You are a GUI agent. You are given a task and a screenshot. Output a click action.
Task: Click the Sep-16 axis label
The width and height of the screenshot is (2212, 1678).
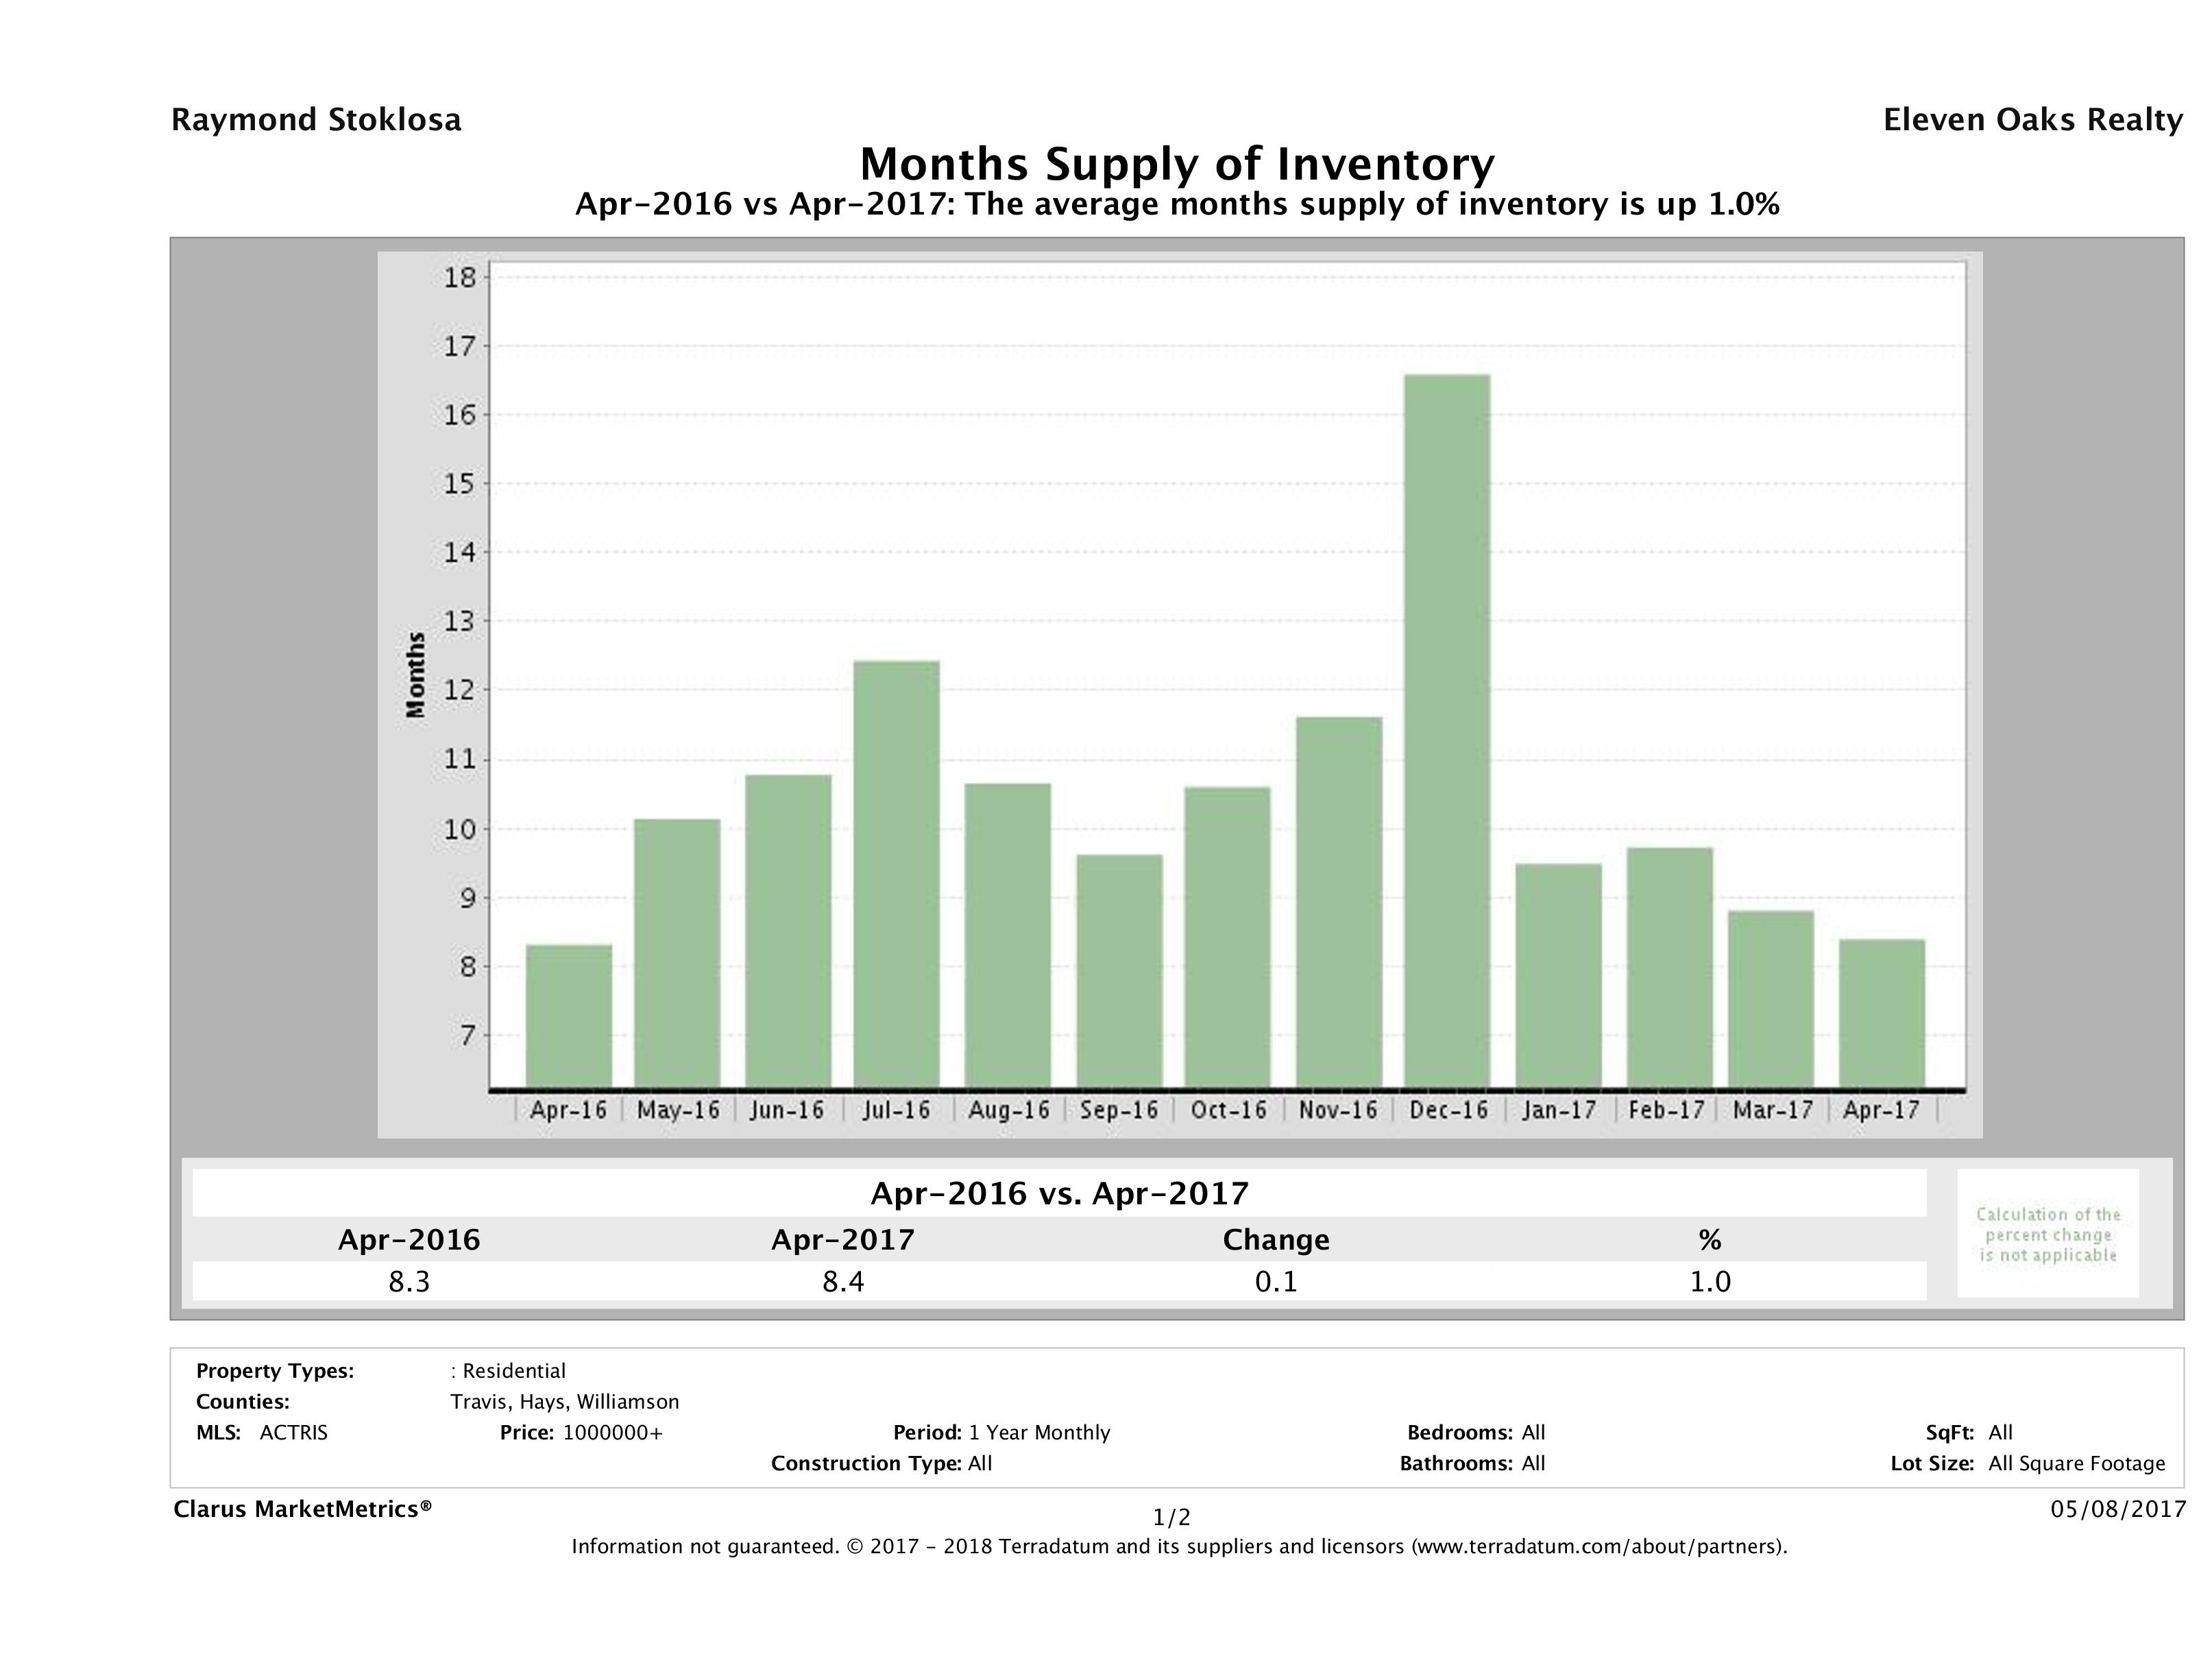coord(1118,1110)
